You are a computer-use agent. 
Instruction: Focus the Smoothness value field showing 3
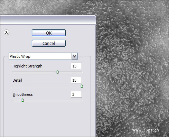pos(76,94)
